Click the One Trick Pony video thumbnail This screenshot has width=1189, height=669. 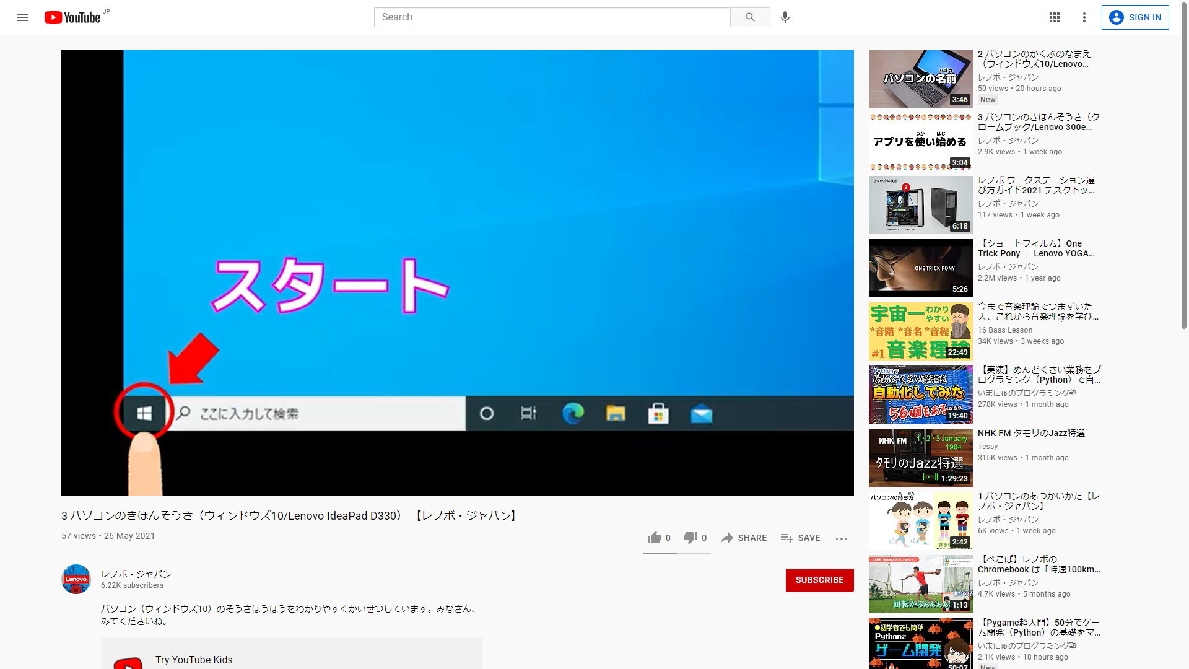[x=919, y=268]
